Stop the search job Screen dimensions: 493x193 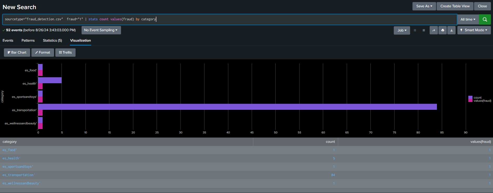424,30
